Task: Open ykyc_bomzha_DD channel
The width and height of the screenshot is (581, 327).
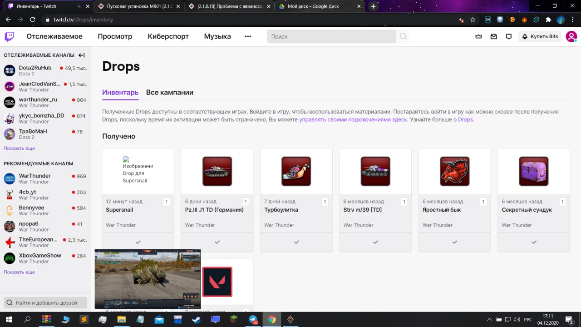Action: (x=45, y=118)
